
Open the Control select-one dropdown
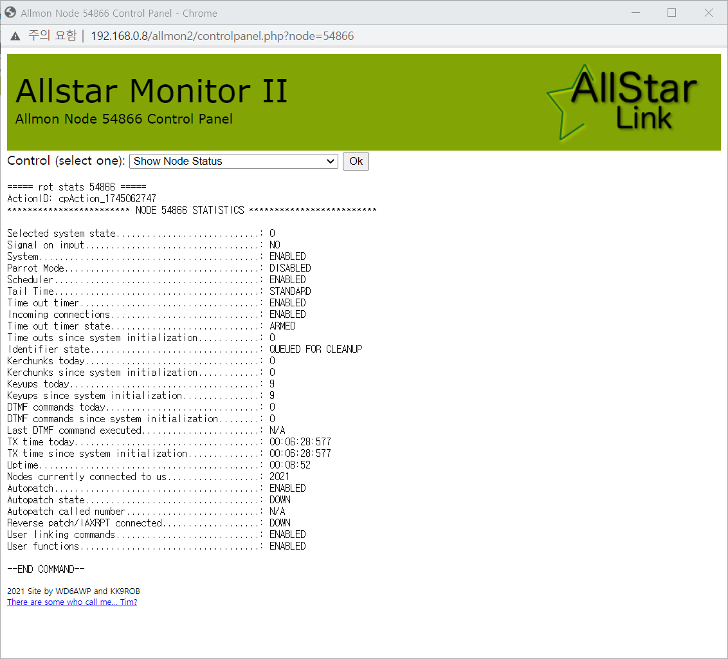coord(233,162)
